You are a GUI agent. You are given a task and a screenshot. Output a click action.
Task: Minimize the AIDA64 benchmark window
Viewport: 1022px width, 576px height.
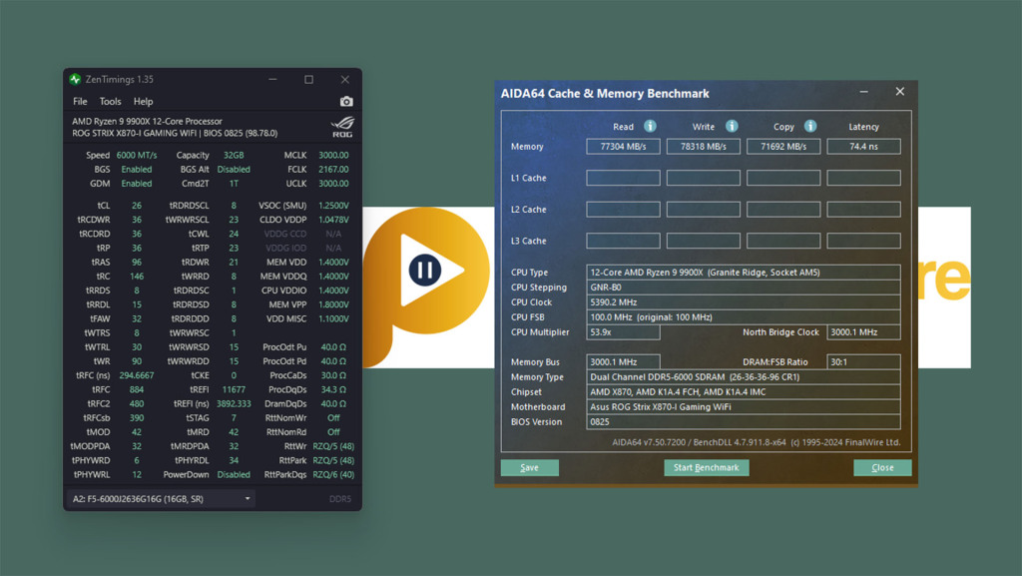(x=863, y=92)
